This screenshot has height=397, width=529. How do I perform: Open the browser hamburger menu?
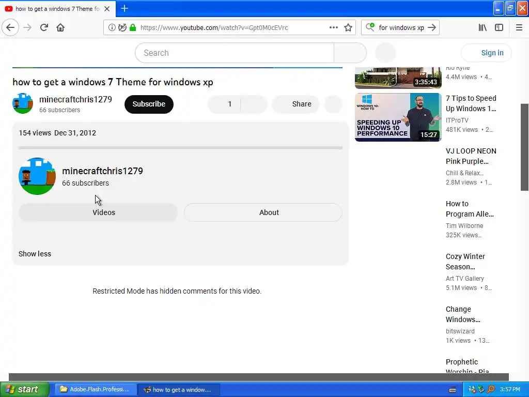click(519, 27)
